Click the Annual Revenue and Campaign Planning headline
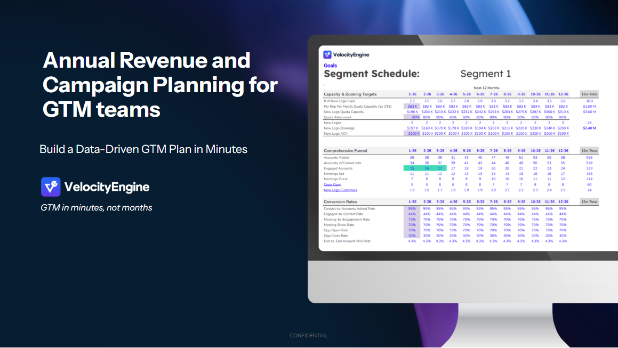This screenshot has height=348, width=618. click(x=160, y=84)
